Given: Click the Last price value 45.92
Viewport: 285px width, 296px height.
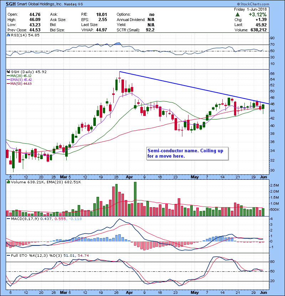Looking at the screenshot, I should click(261, 25).
